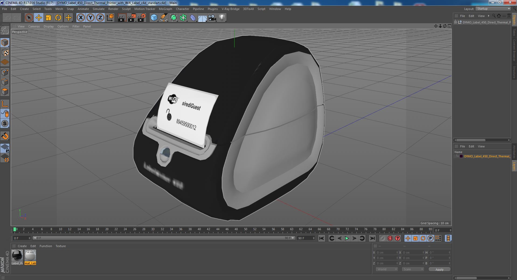Add a cube primitive object
517x280 pixels.
pyautogui.click(x=154, y=18)
